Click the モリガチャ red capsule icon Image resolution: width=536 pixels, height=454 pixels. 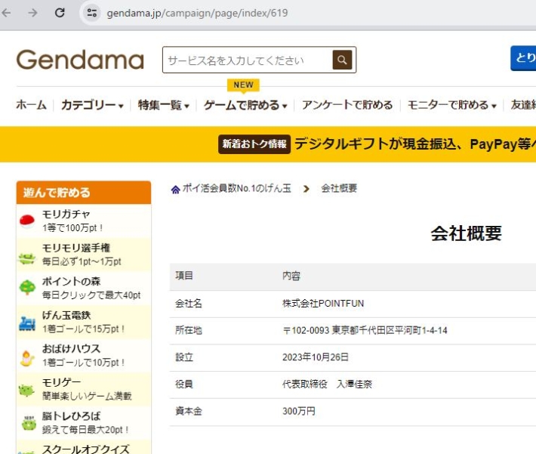[x=27, y=221]
